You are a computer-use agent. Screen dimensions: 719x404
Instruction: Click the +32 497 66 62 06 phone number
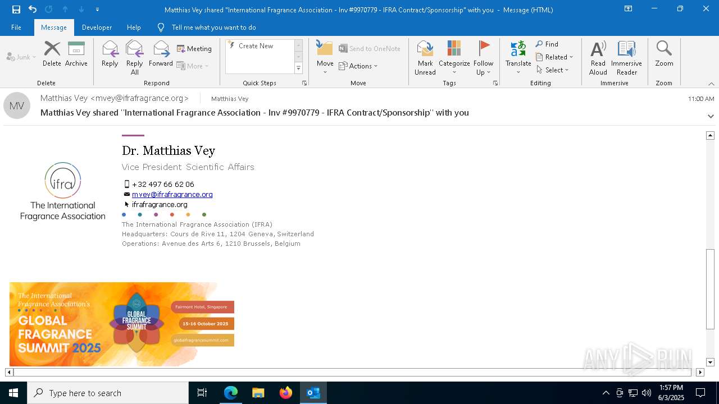(163, 184)
